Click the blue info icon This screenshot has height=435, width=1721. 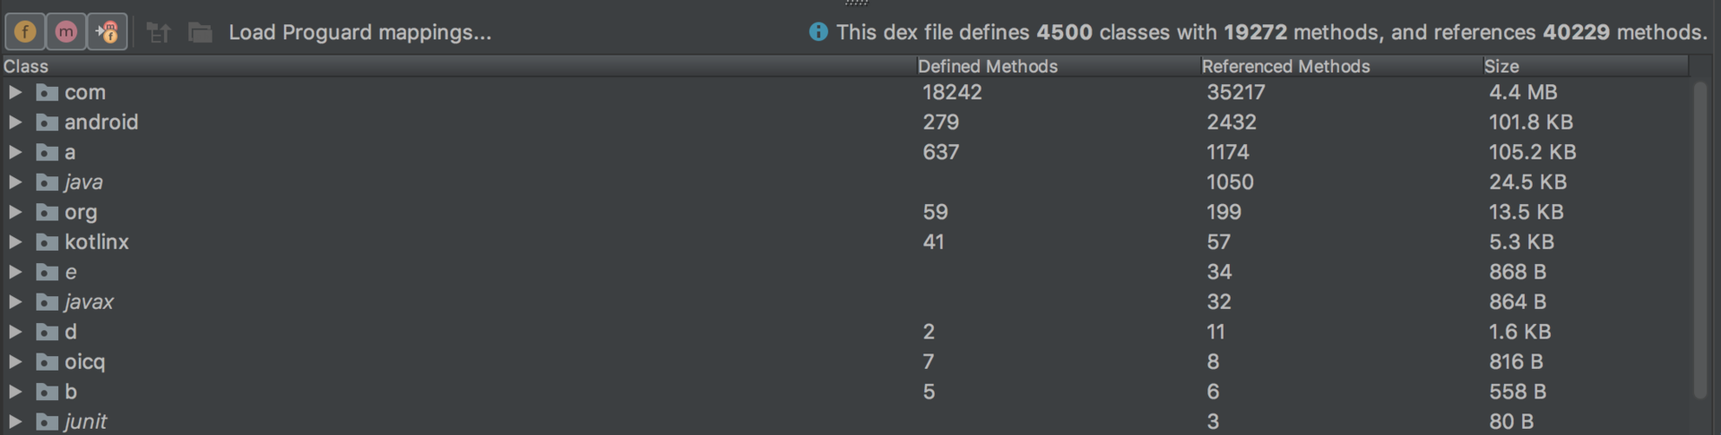coord(818,32)
